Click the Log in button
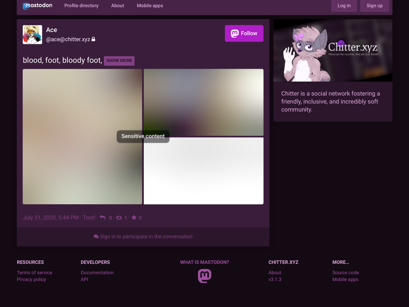The image size is (409, 307). tap(344, 6)
